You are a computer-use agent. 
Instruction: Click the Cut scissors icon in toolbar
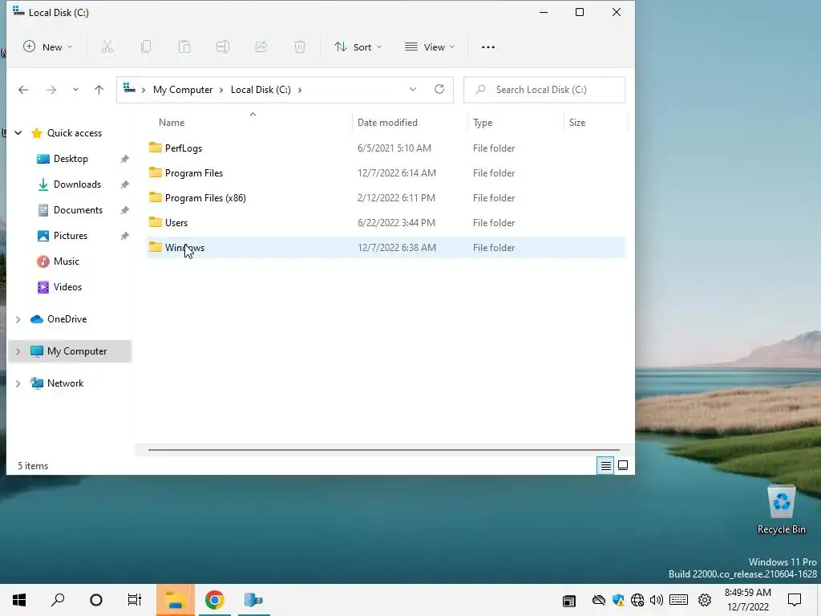(107, 47)
